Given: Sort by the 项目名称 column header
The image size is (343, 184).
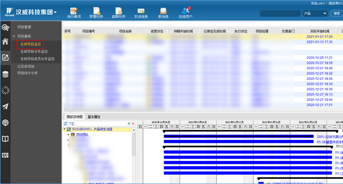Looking at the screenshot, I should (x=125, y=31).
